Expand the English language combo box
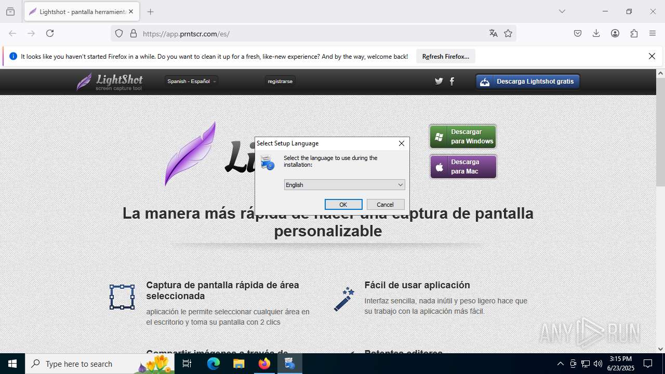Viewport: 665px width, 374px height. coord(344,184)
